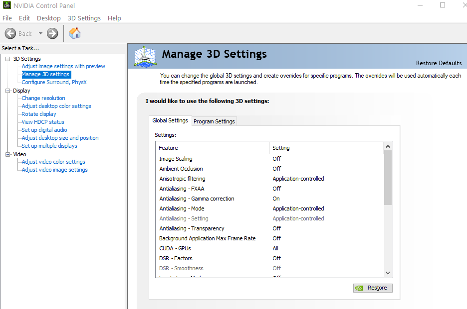The height and width of the screenshot is (309, 467).
Task: Click the Back arrow icon
Action: tap(10, 33)
